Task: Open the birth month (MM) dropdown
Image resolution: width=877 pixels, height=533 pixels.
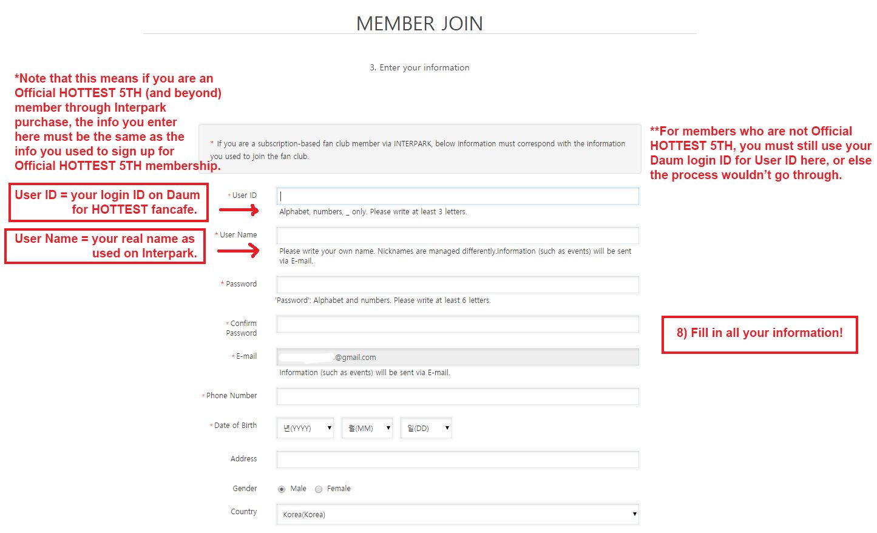Action: 367,428
